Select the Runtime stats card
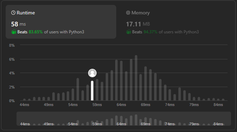237x132 pixels. pyautogui.click(x=61, y=22)
